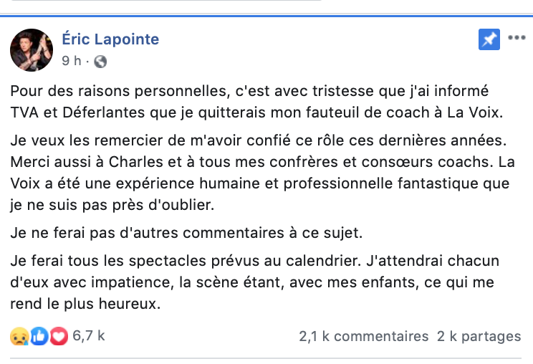This screenshot has width=533, height=364.
Task: Click the word TVA in the post
Action: pos(24,112)
